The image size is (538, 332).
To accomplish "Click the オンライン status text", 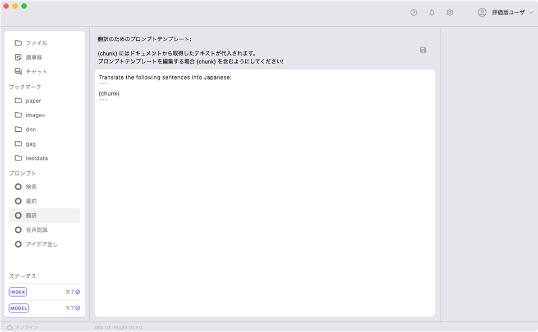I will point(26,328).
